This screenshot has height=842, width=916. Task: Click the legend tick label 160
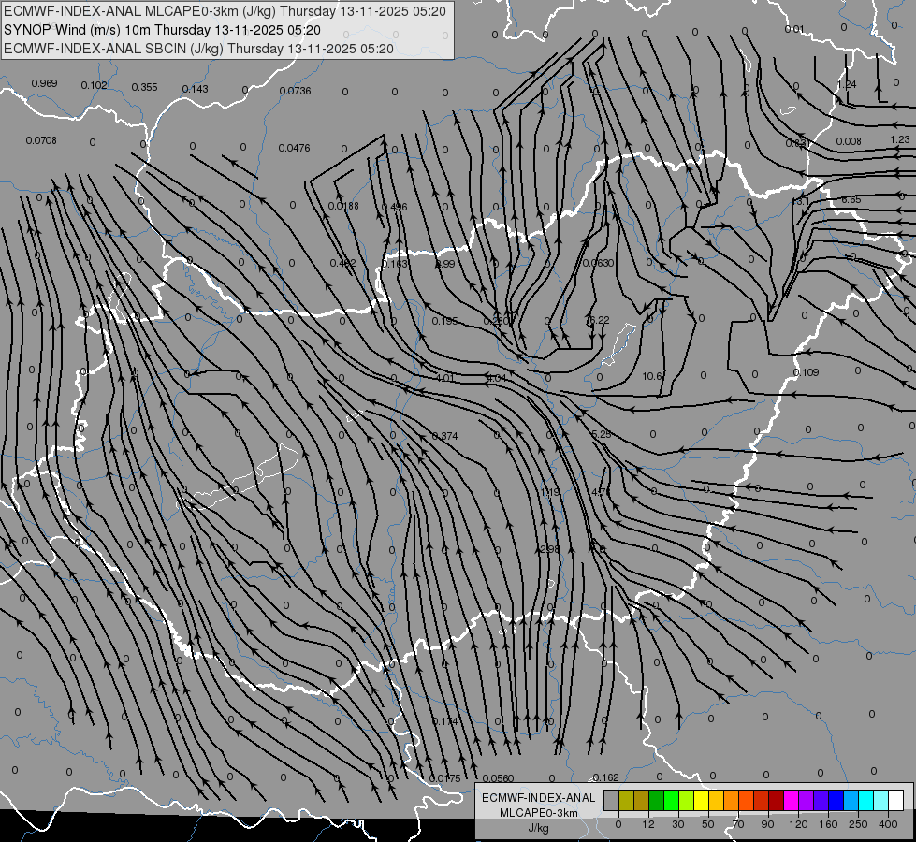(x=828, y=824)
